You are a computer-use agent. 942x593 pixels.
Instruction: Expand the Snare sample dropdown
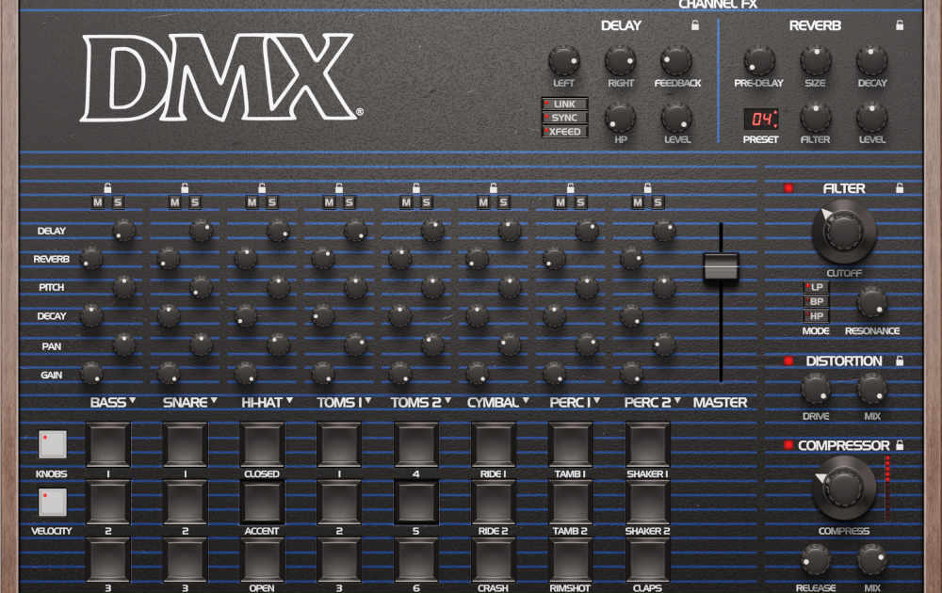tap(214, 401)
